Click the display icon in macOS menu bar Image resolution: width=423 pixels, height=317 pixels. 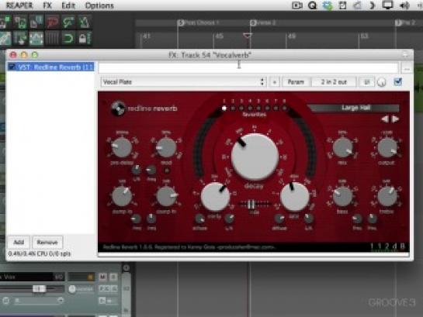pyautogui.click(x=387, y=5)
